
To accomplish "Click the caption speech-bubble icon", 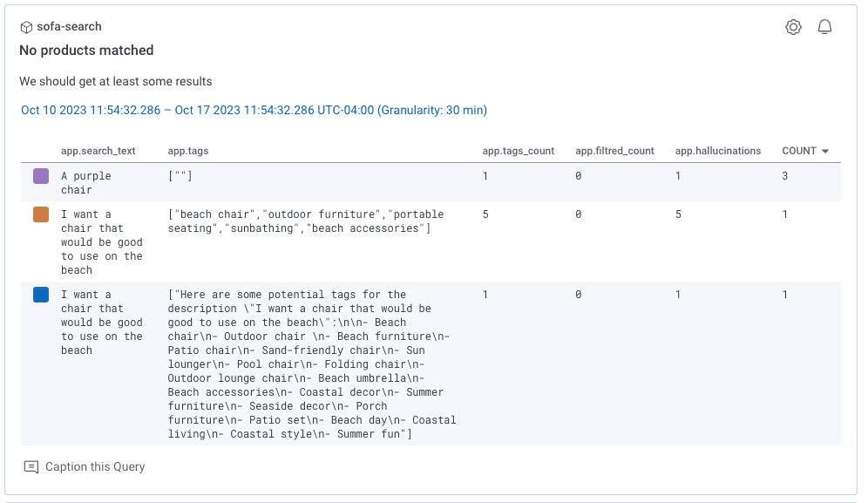I will coord(31,466).
